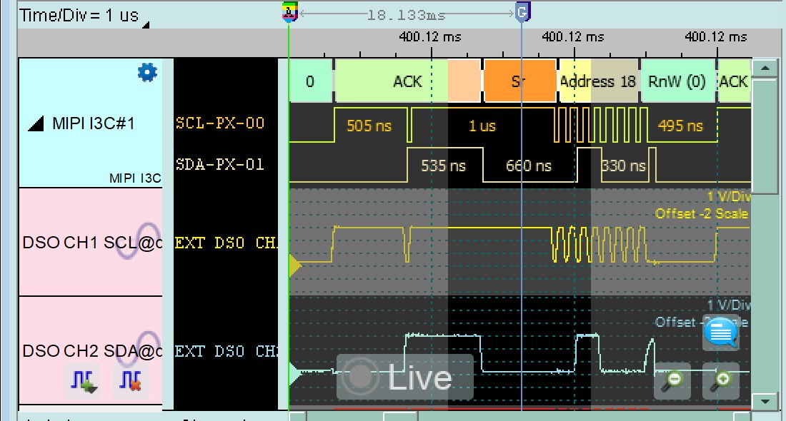Viewport: 786px width, 421px height.
Task: Collapse the MIPI I3C#1 group triangle
Action: (x=36, y=123)
